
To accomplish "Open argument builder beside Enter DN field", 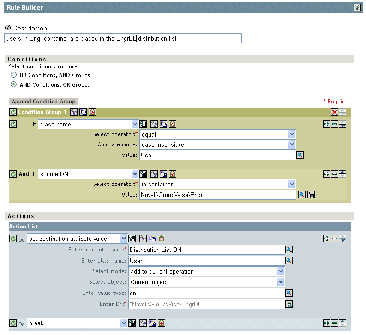I will pyautogui.click(x=289, y=304).
